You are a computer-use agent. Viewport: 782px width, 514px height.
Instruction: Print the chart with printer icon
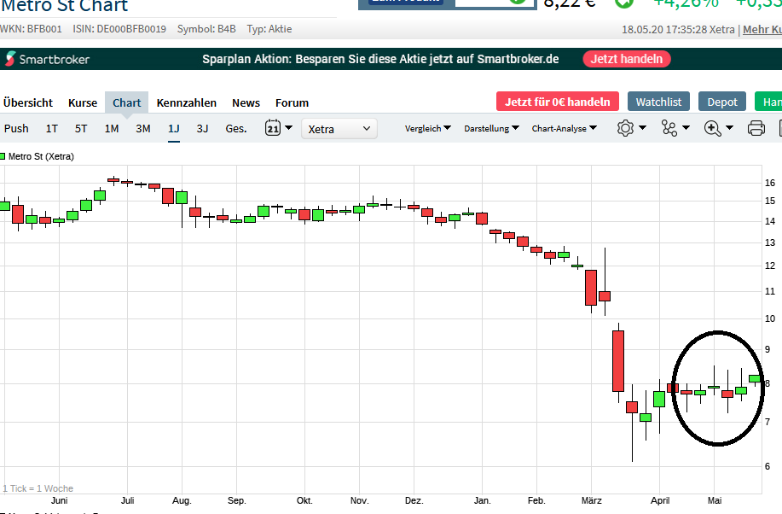click(756, 128)
